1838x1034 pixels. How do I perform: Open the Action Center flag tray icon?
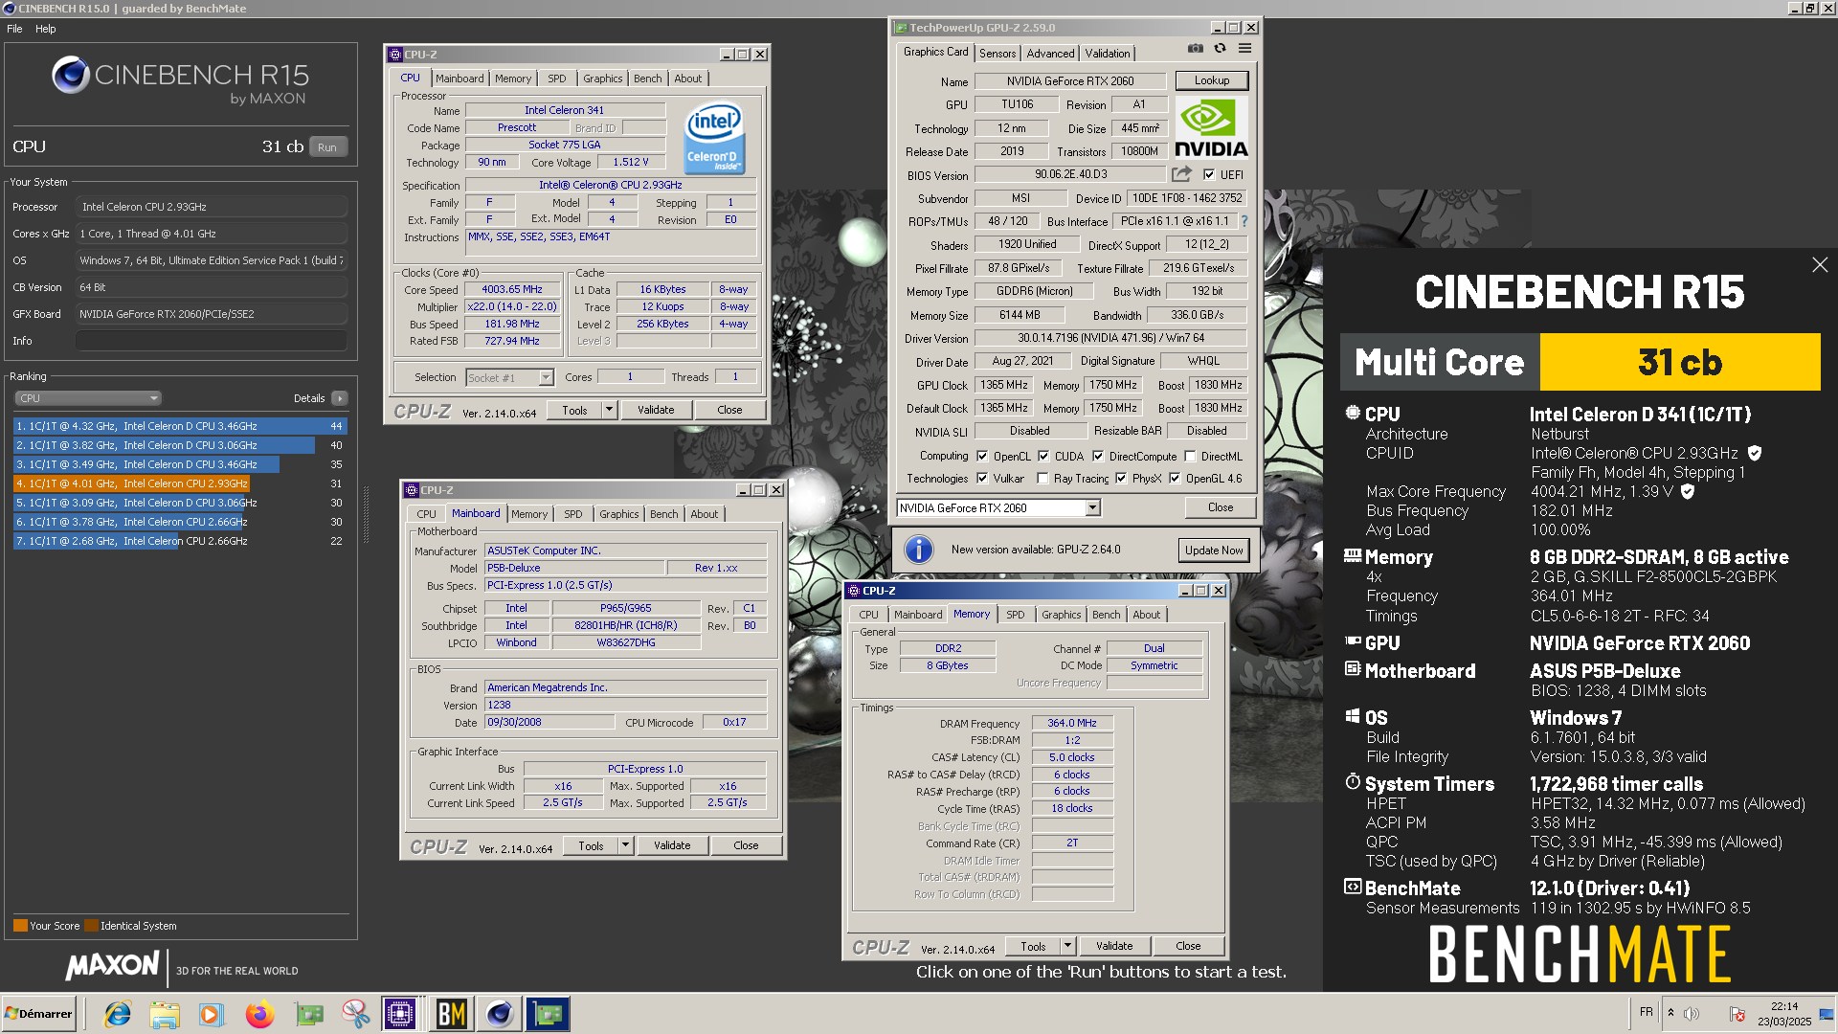[1737, 1014]
